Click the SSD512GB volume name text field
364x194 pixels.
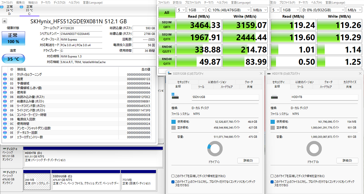(x=225, y=97)
